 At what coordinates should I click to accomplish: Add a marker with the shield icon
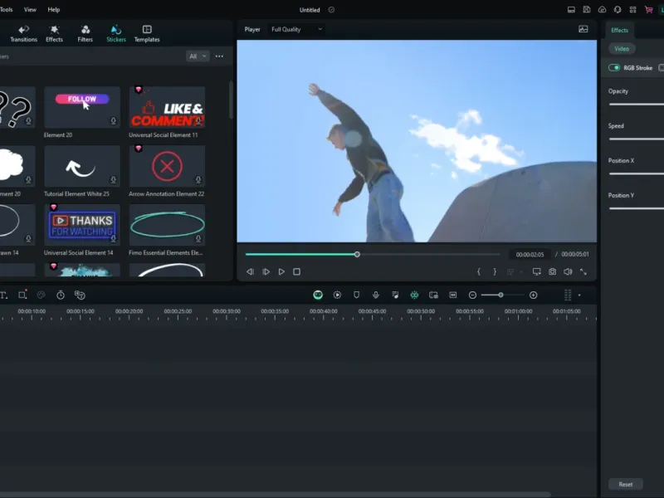pos(357,295)
